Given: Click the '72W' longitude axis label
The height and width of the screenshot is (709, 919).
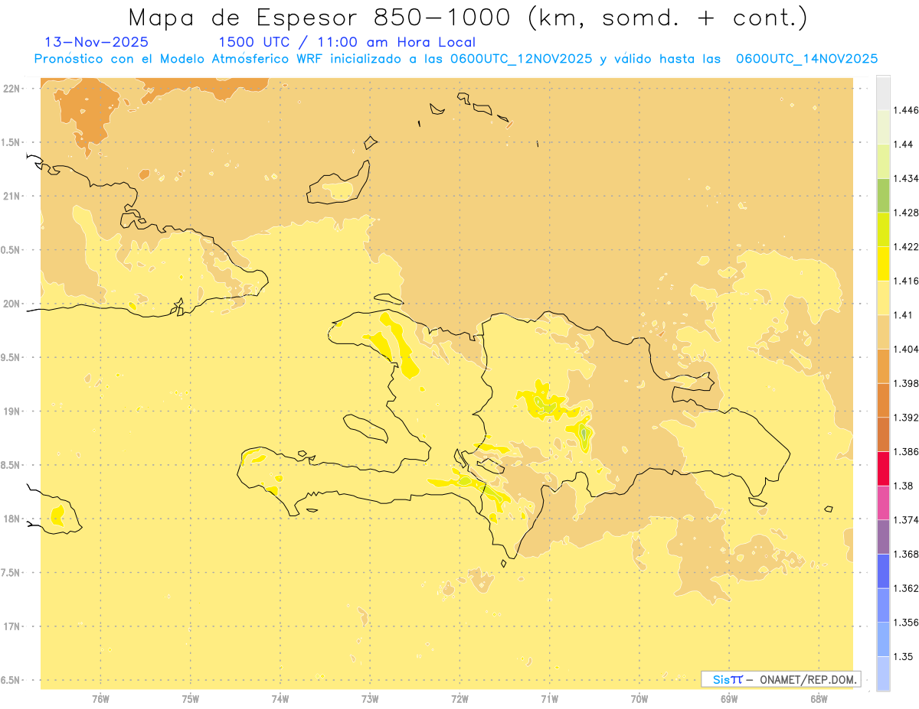Looking at the screenshot, I should tap(459, 699).
